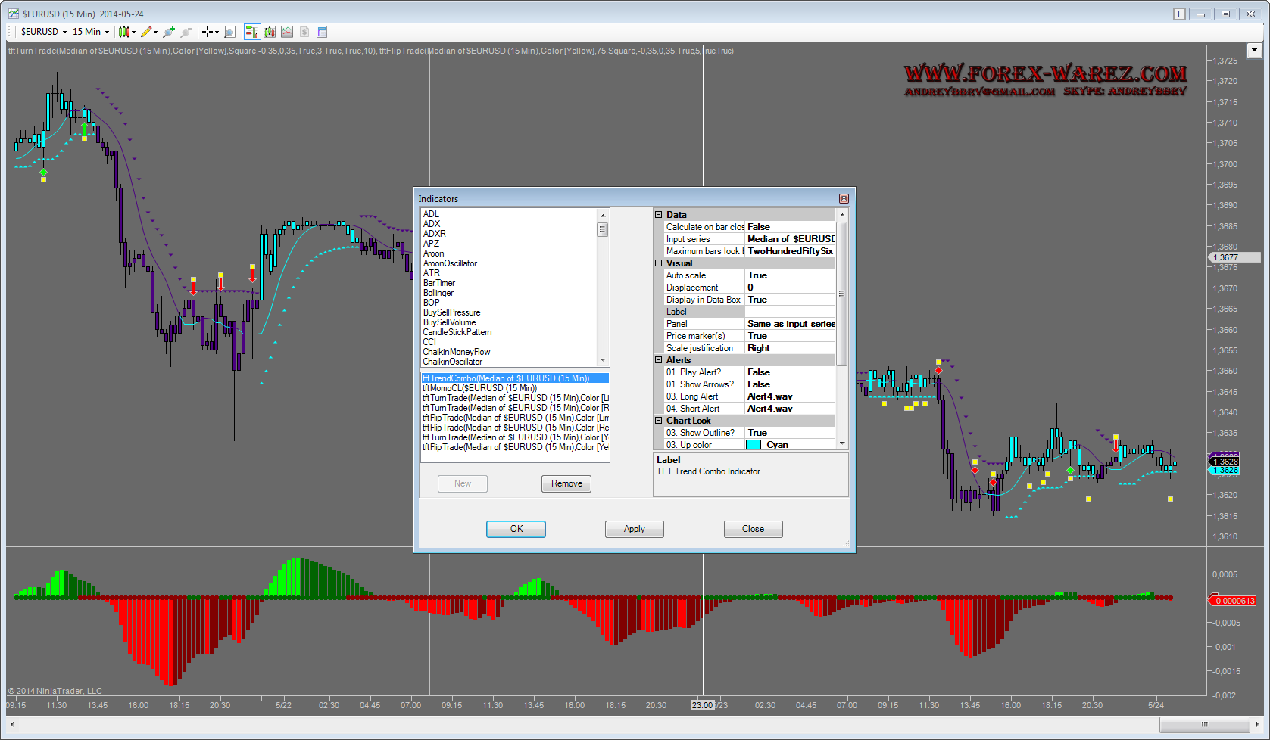Choose Bollinger from available indicators list
Viewport: 1270px width, 740px height.
(438, 293)
